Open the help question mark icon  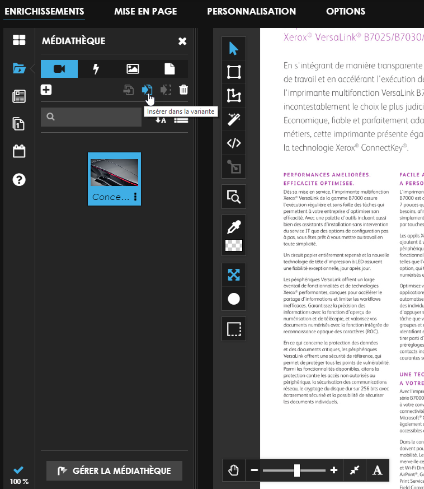19,180
